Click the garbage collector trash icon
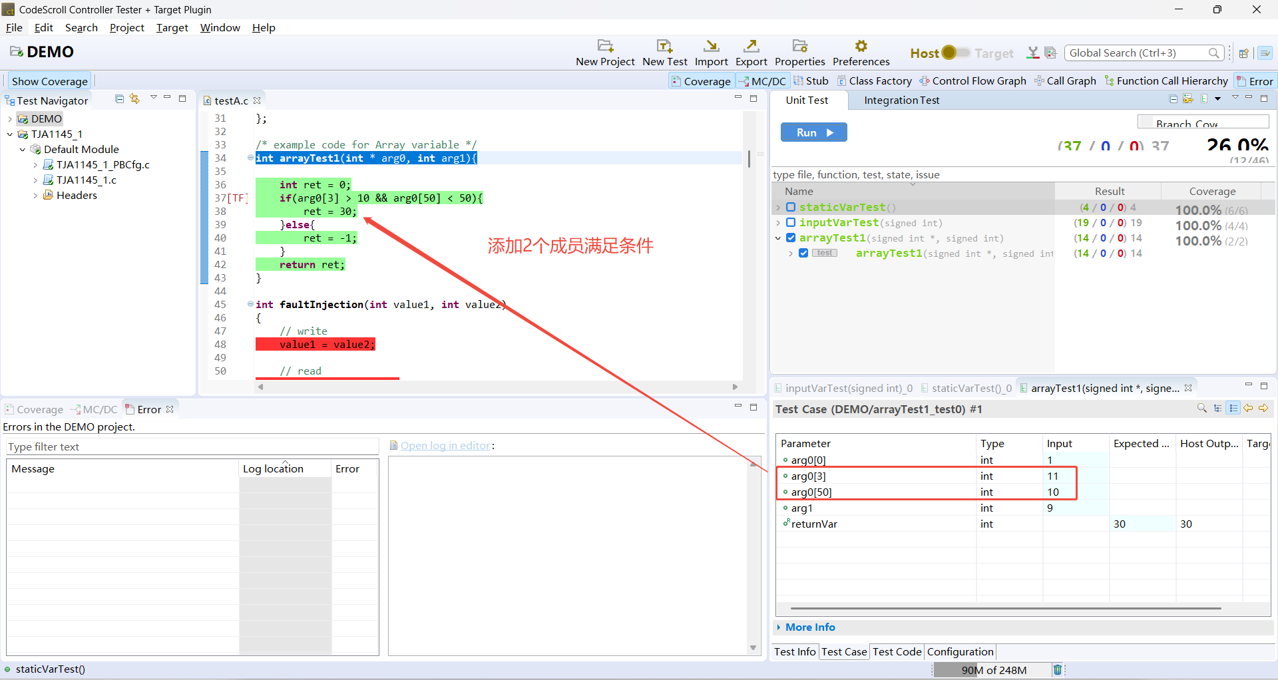Screen dimensions: 1278x680 pos(1058,669)
